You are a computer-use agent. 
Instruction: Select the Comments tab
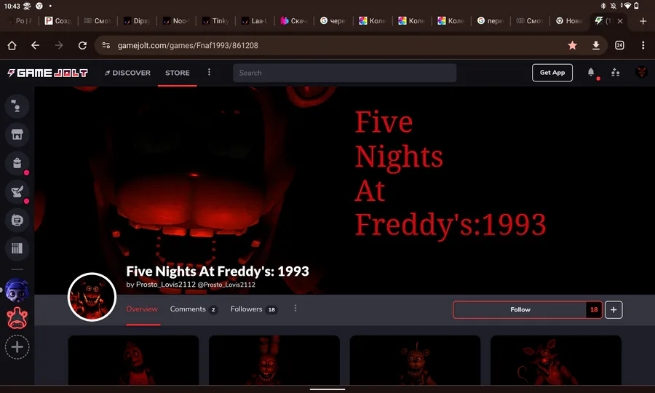[194, 309]
